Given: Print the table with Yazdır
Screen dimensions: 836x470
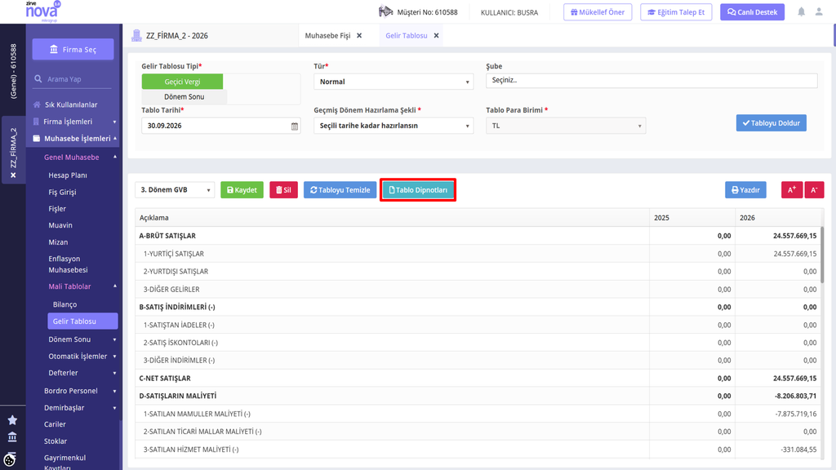Looking at the screenshot, I should click(745, 189).
